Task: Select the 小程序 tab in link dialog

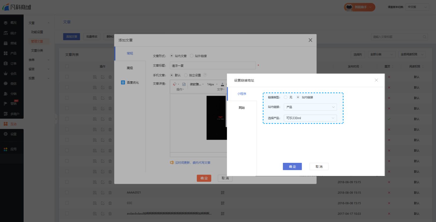Action: [242, 94]
